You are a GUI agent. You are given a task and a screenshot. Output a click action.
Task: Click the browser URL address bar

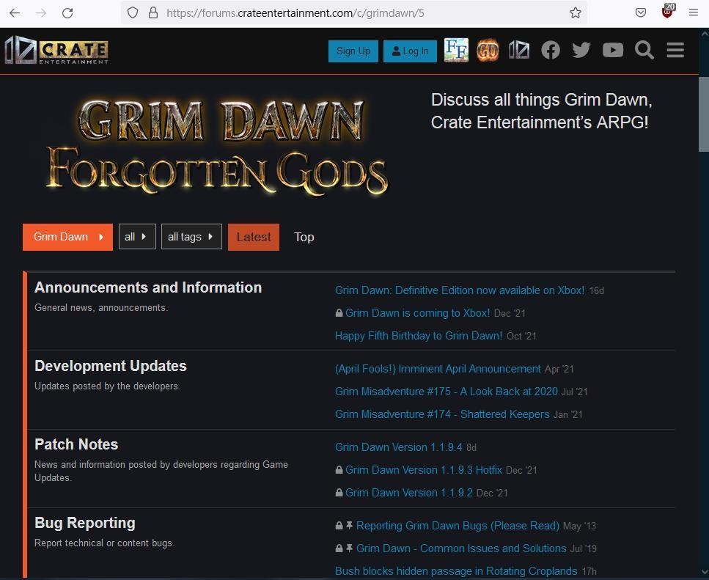[x=354, y=12]
